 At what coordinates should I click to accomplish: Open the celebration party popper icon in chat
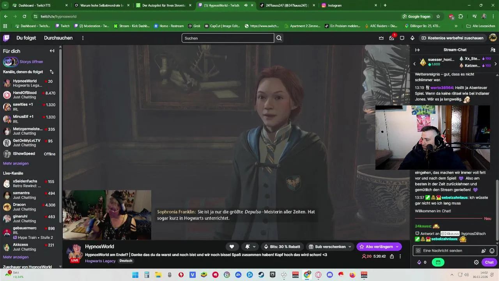pos(484,251)
